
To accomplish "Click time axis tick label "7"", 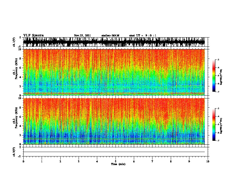I will pos(152,161).
